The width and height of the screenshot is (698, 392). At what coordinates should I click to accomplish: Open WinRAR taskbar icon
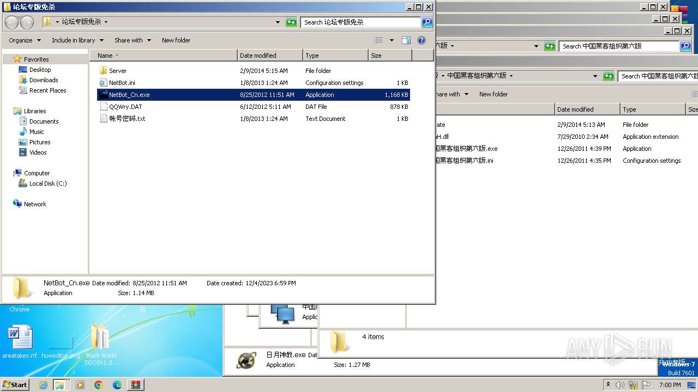click(136, 385)
